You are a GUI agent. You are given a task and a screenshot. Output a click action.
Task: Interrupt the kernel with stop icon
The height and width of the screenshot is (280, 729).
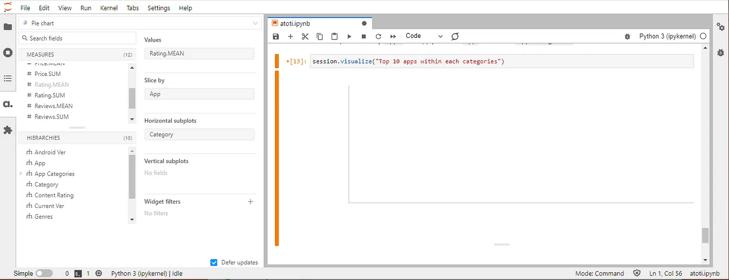click(x=364, y=36)
